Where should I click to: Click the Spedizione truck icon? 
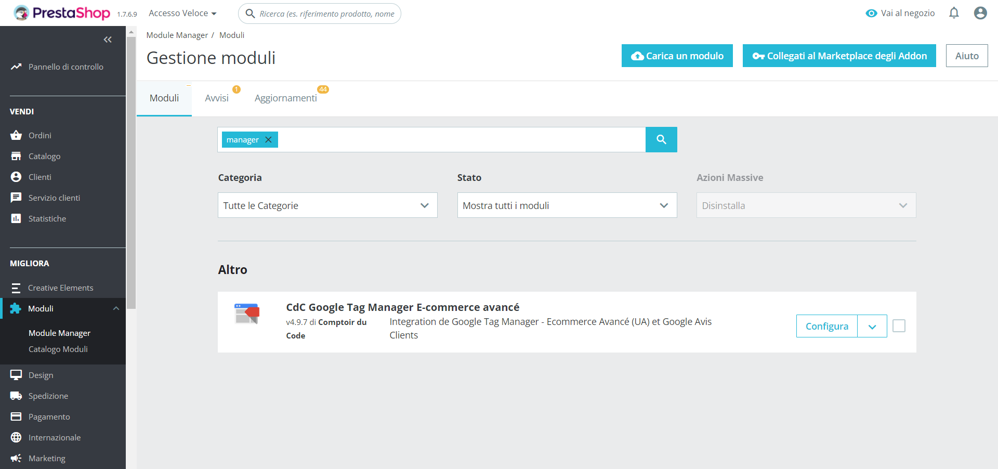16,396
